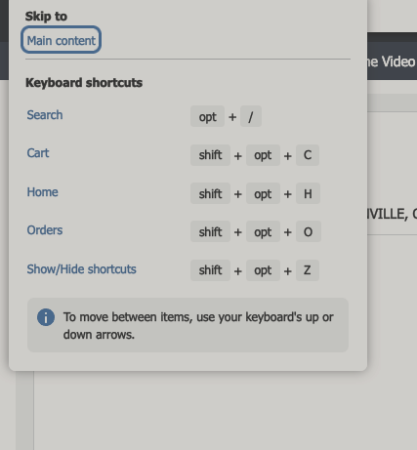Viewport: 417px width, 450px height.
Task: Click the shift key badge in Cart row
Action: point(210,155)
